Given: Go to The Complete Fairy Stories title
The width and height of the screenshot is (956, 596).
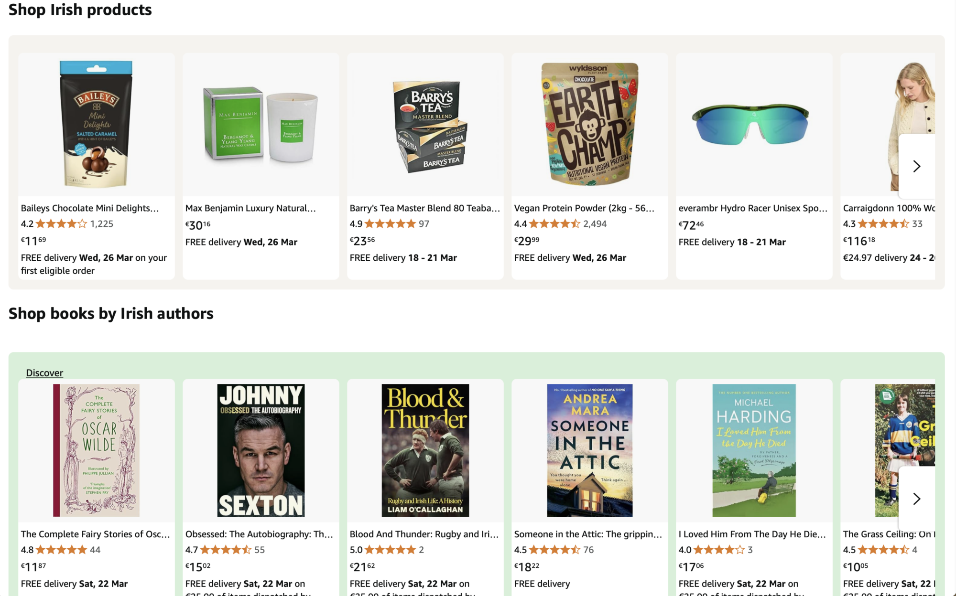Looking at the screenshot, I should coord(96,534).
